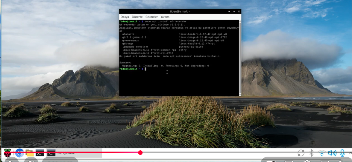Launch a new terminal from taskbar launcher
The width and height of the screenshot is (352, 162).
click(40, 153)
